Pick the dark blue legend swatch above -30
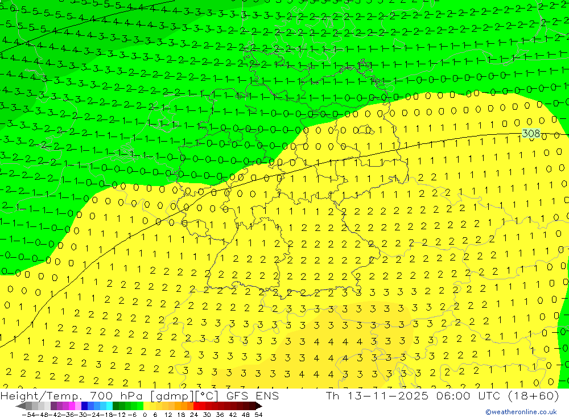The height and width of the screenshot is (417, 569). 84,406
